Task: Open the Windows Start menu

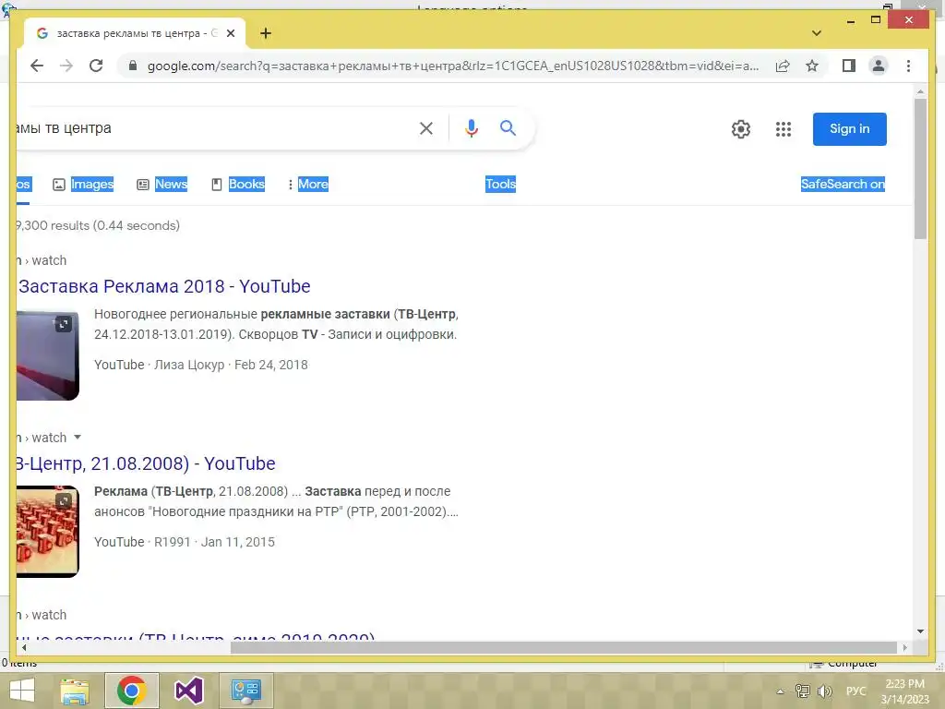Action: [x=22, y=691]
